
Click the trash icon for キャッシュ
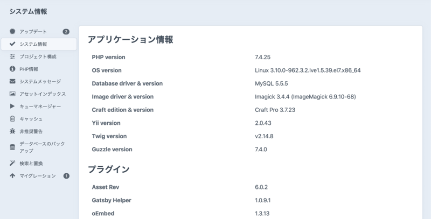[12, 118]
